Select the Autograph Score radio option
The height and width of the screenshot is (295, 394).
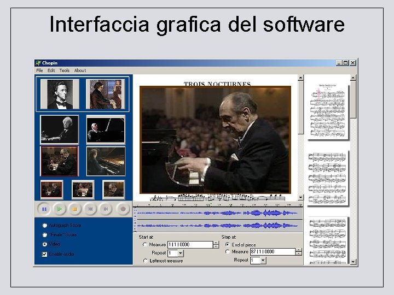coord(45,226)
